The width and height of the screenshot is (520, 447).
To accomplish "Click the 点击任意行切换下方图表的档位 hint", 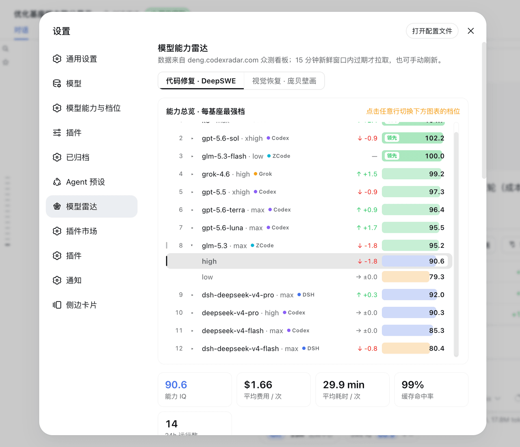I will tap(413, 111).
